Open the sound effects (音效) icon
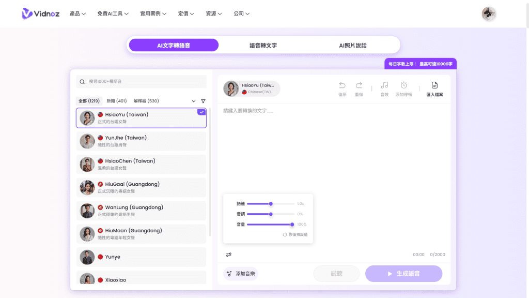 pos(384,85)
